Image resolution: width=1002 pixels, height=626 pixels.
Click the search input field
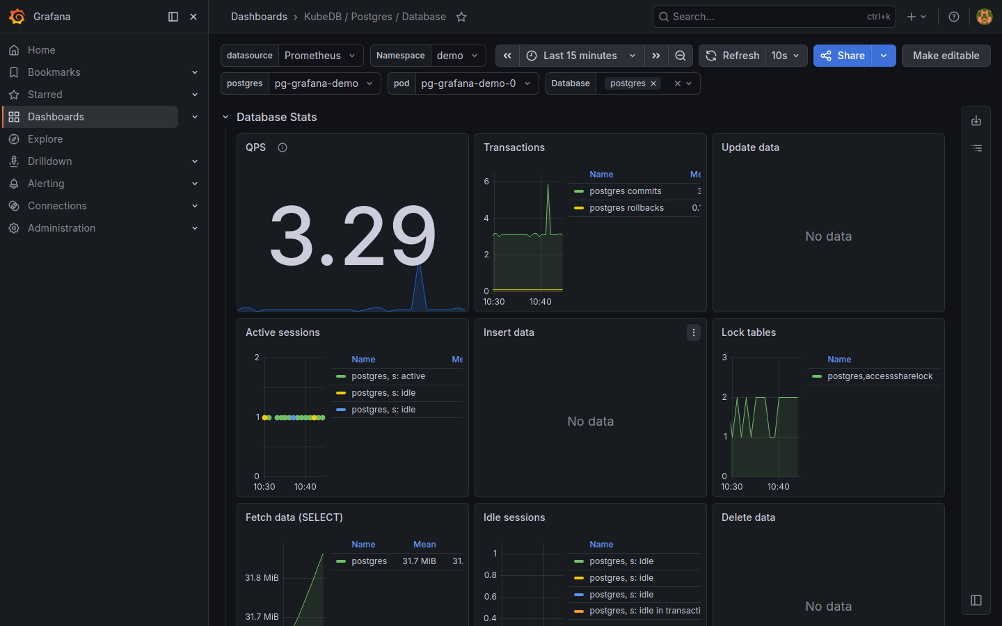coord(774,17)
